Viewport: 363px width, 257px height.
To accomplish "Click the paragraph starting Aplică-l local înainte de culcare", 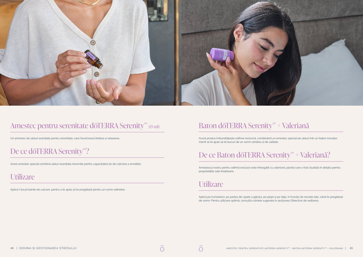I will tap(68, 189).
